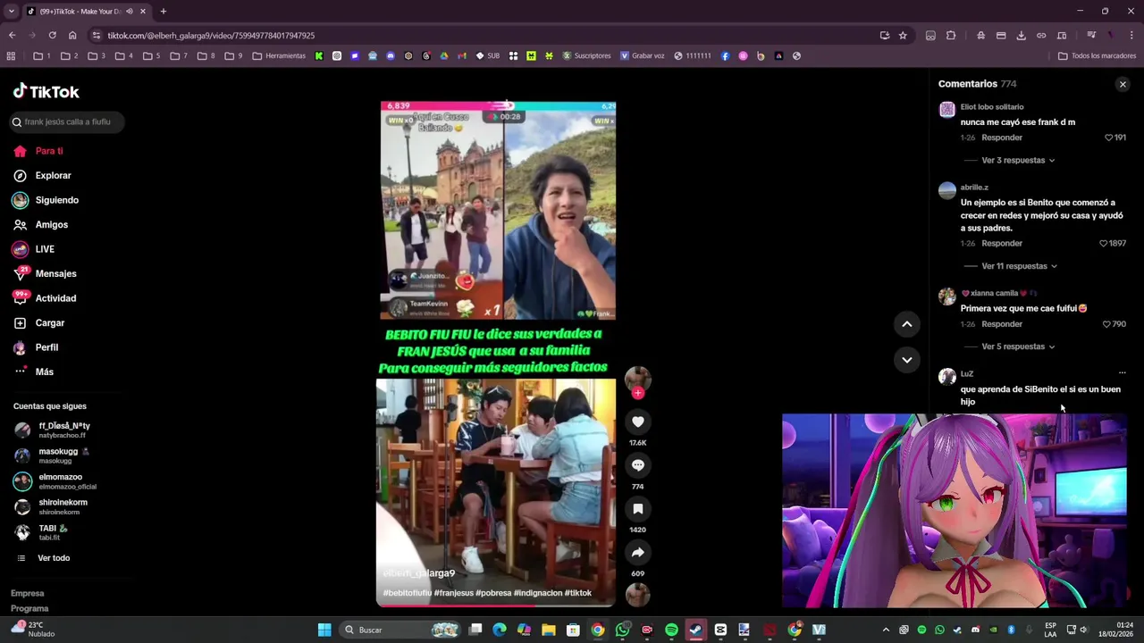Reply to xianna camila comment
1144x643 pixels.
pyautogui.click(x=1002, y=324)
